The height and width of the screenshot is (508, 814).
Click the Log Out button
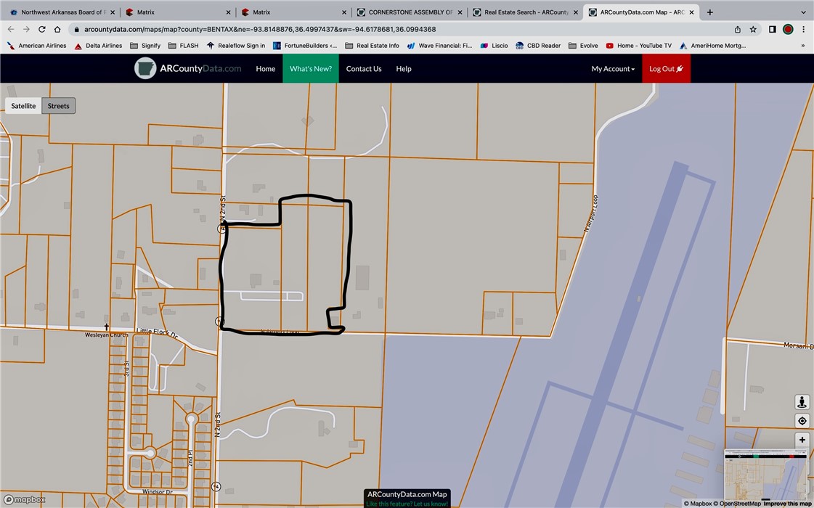pos(665,69)
